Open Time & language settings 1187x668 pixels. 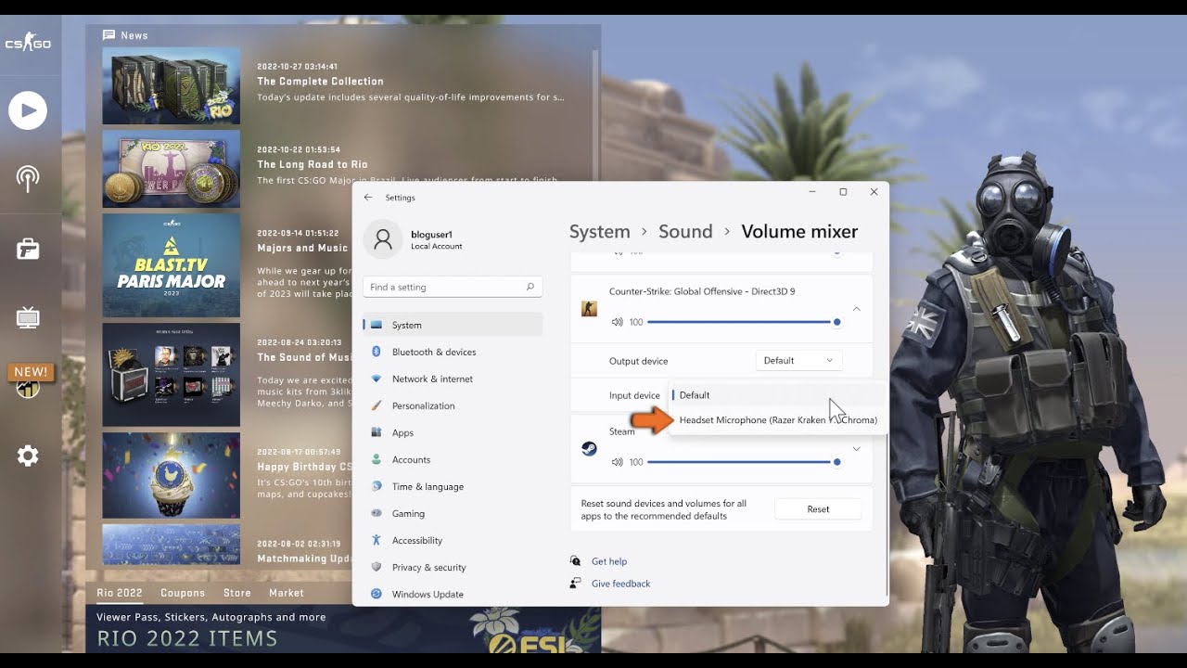coord(452,486)
